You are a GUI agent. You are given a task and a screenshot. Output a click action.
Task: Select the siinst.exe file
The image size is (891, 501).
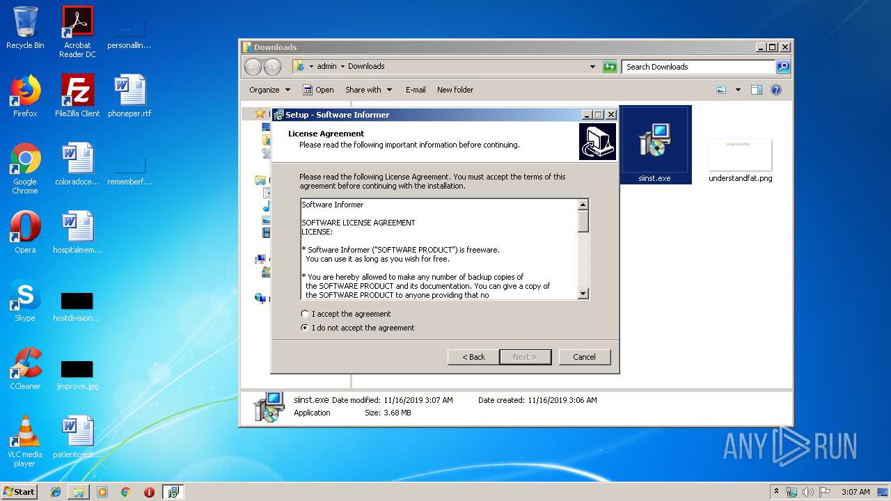tap(654, 145)
